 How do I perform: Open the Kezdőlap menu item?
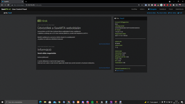[x=134, y=9]
